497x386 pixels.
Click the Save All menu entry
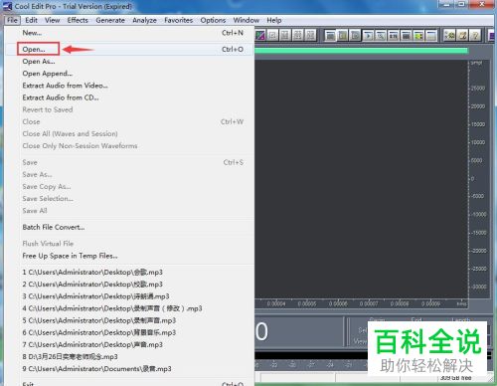pos(129,211)
